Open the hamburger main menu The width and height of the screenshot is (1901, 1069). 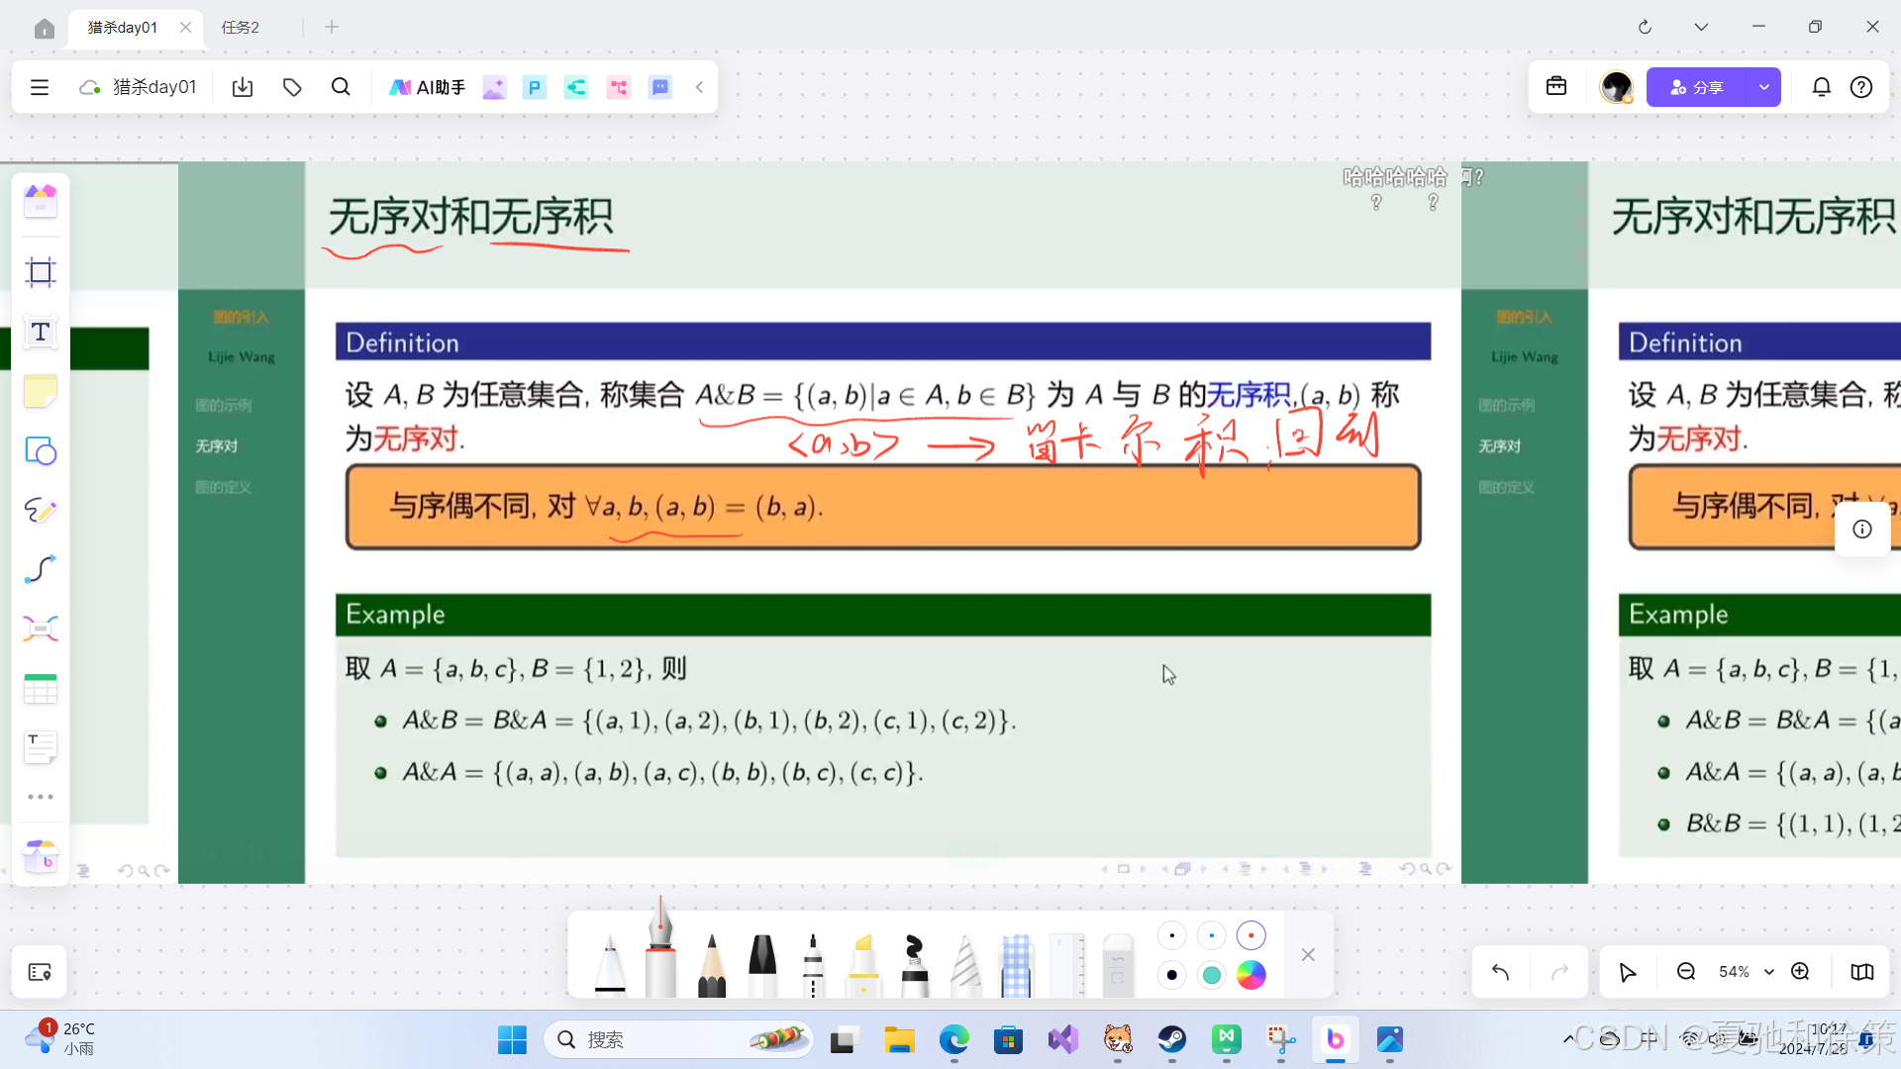[x=40, y=87]
